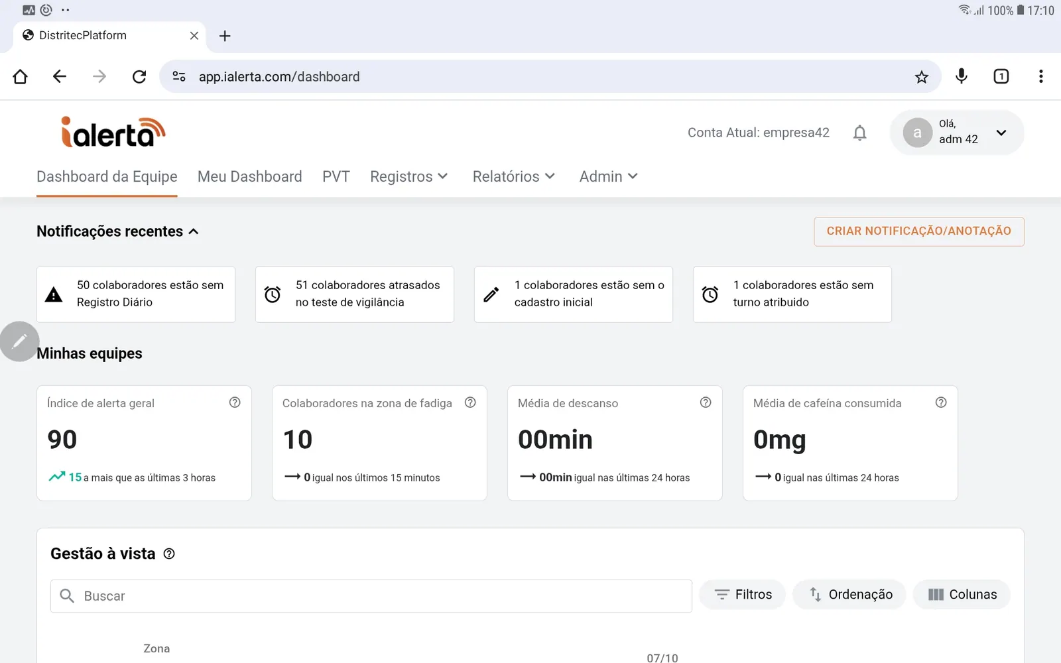Viewport: 1061px width, 663px height.
Task: Click the ialerta logo
Action: pos(113,132)
